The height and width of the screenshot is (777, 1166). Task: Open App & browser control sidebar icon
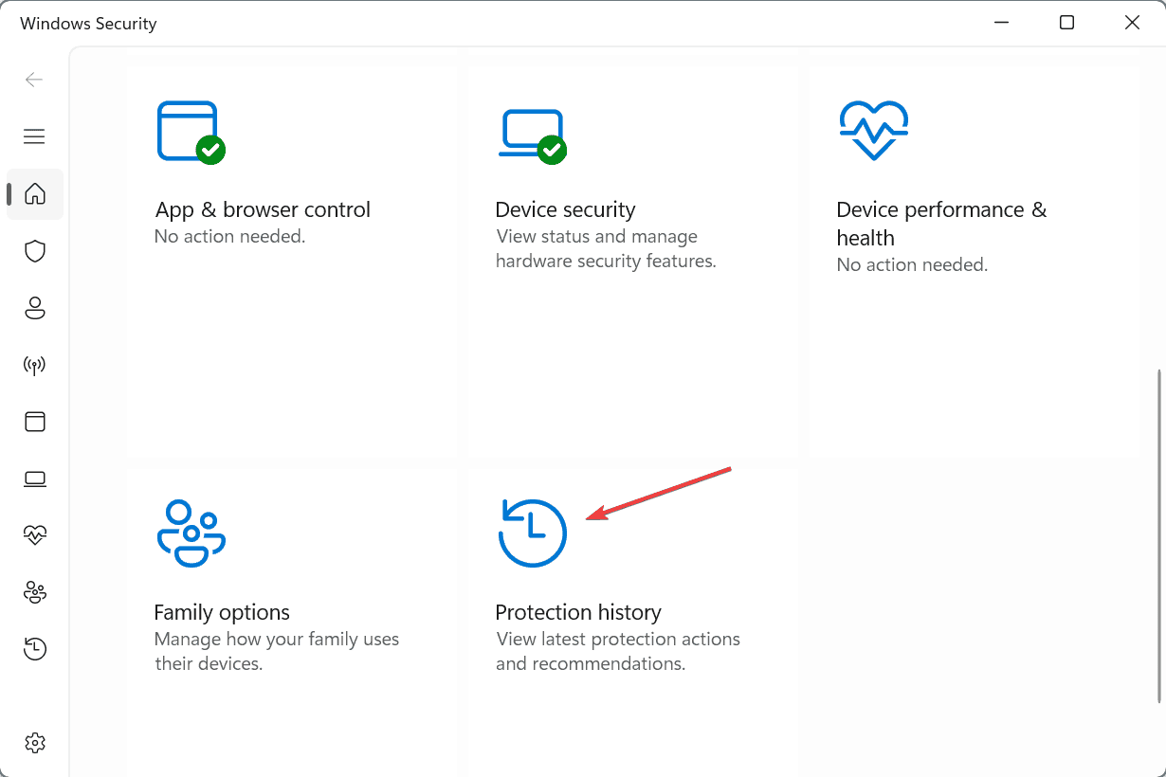(x=35, y=422)
